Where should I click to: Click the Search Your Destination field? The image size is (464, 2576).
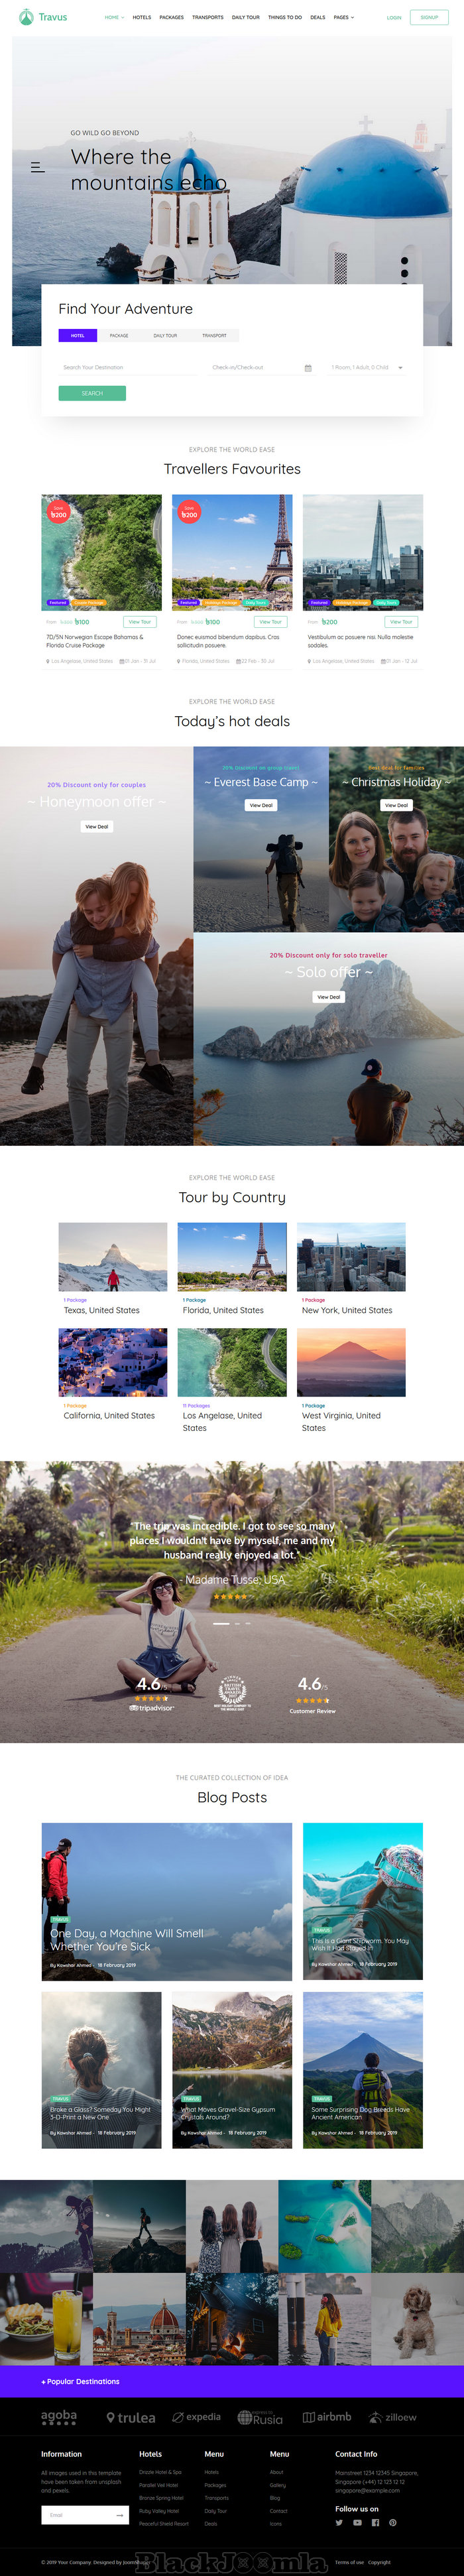coord(127,368)
